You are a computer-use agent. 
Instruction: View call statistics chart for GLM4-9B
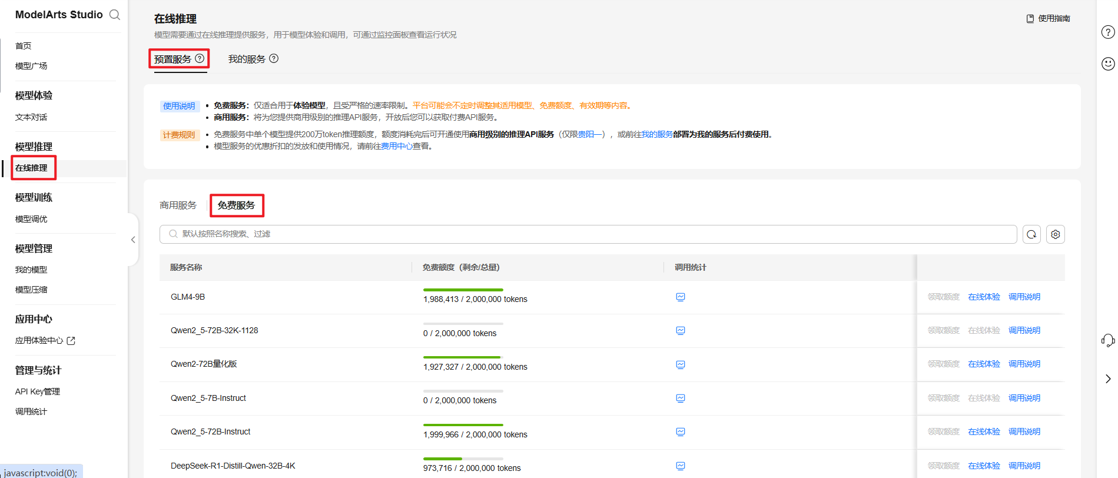pos(681,297)
